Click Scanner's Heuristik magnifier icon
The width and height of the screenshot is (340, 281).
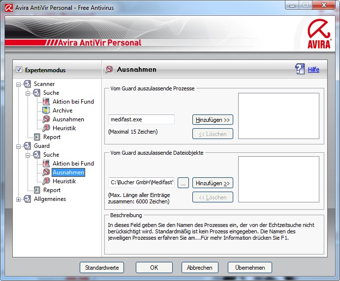point(46,128)
